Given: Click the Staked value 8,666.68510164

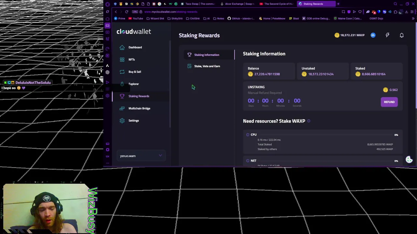Looking at the screenshot, I should tap(373, 74).
